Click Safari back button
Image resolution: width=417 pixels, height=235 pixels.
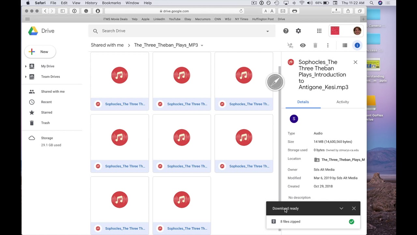coord(45,11)
